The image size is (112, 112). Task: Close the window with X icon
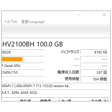click(x=104, y=15)
